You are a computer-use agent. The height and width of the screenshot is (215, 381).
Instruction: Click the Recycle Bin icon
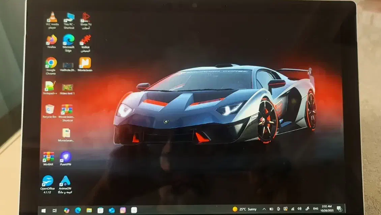tap(50, 109)
